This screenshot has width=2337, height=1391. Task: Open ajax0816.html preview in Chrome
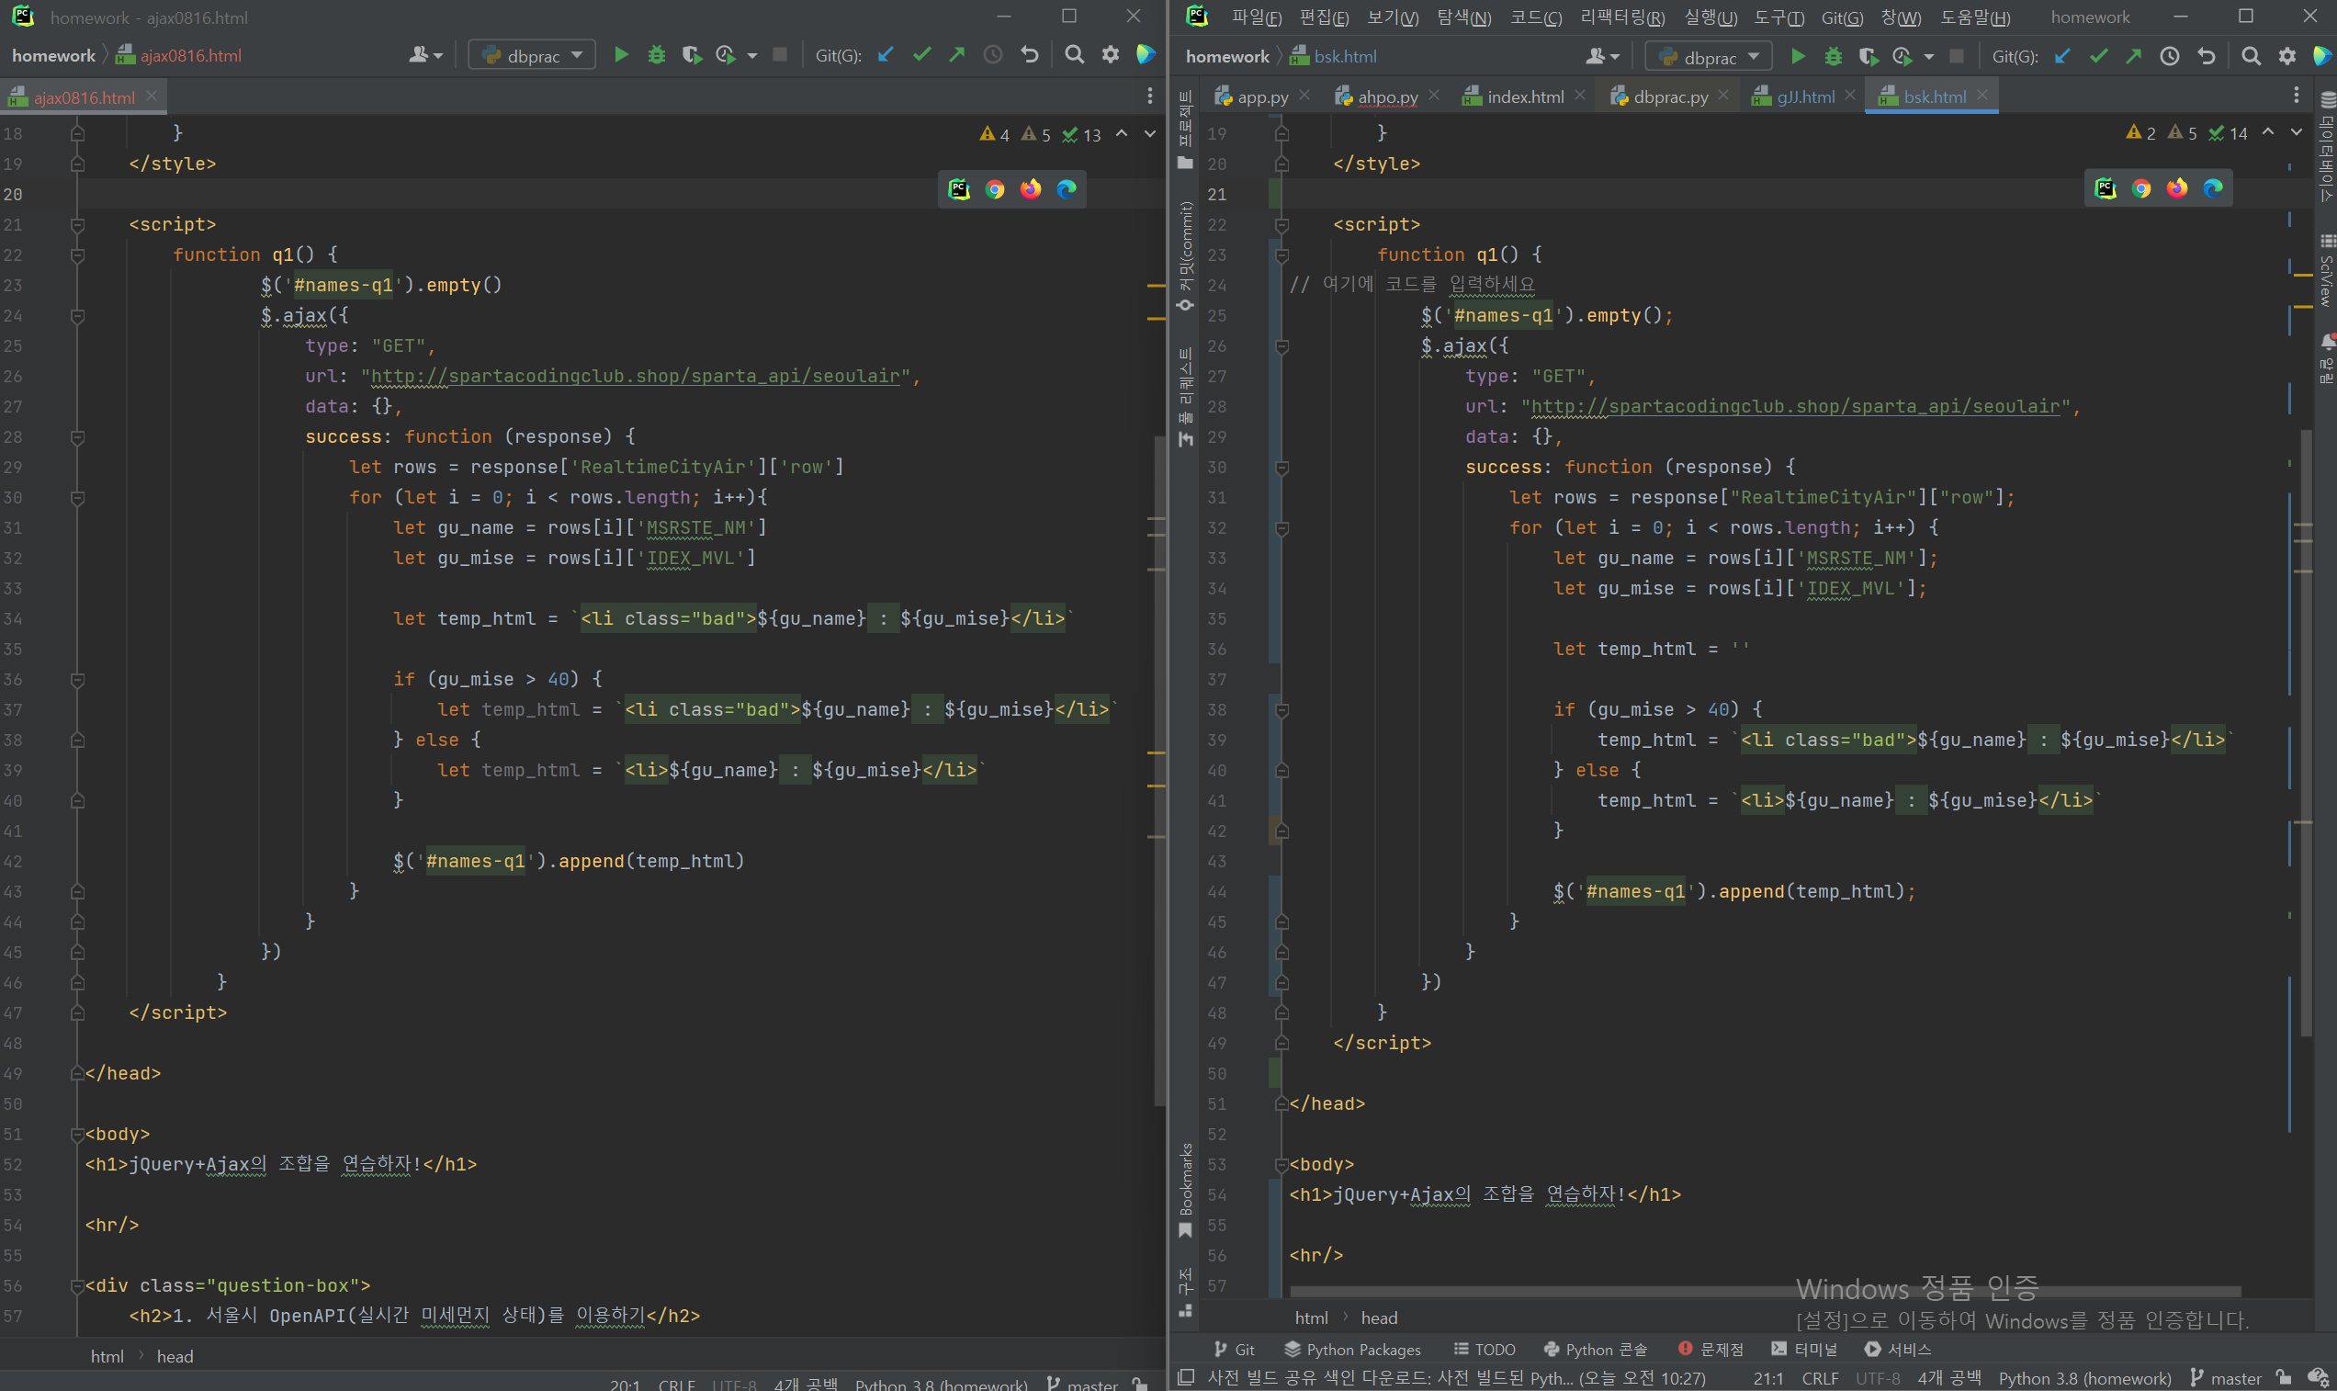[x=995, y=189]
